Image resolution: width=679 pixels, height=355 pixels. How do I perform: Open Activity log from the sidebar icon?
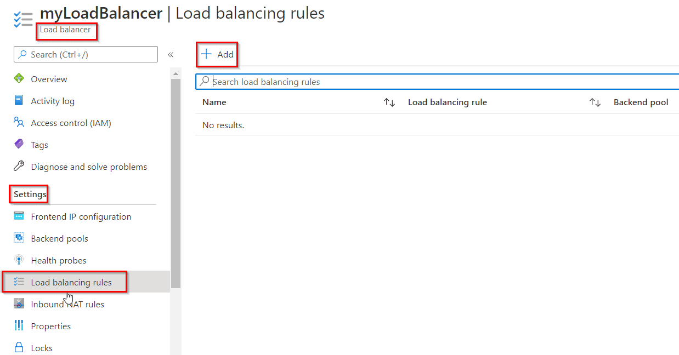click(x=19, y=100)
